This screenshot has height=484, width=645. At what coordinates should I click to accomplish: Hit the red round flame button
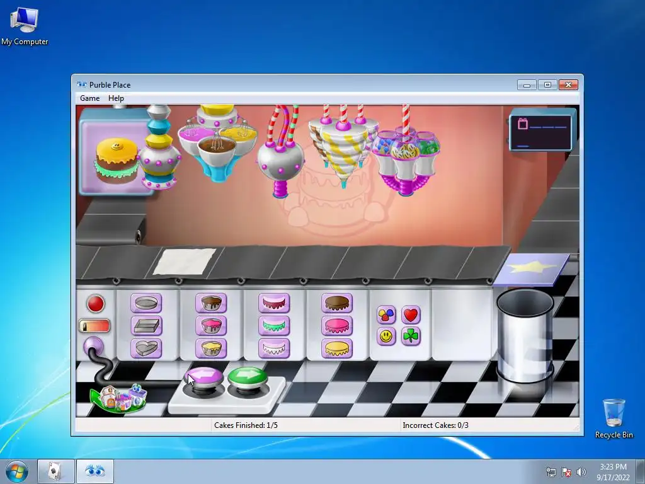(x=96, y=304)
